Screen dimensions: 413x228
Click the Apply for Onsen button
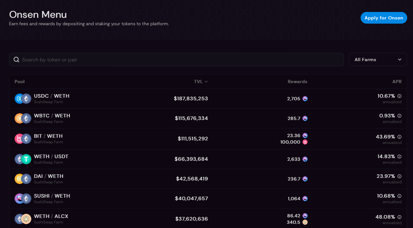384,18
